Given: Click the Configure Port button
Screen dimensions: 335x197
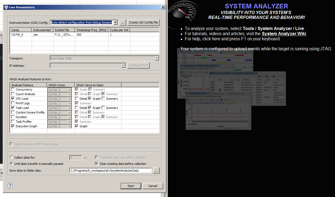Looking at the screenshot, I should pos(139,65).
